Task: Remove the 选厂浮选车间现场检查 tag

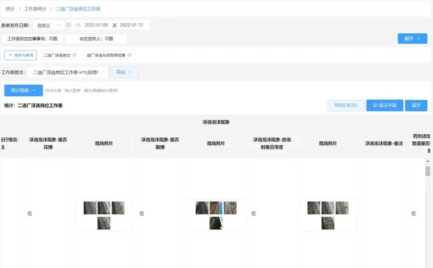Action: [129, 55]
